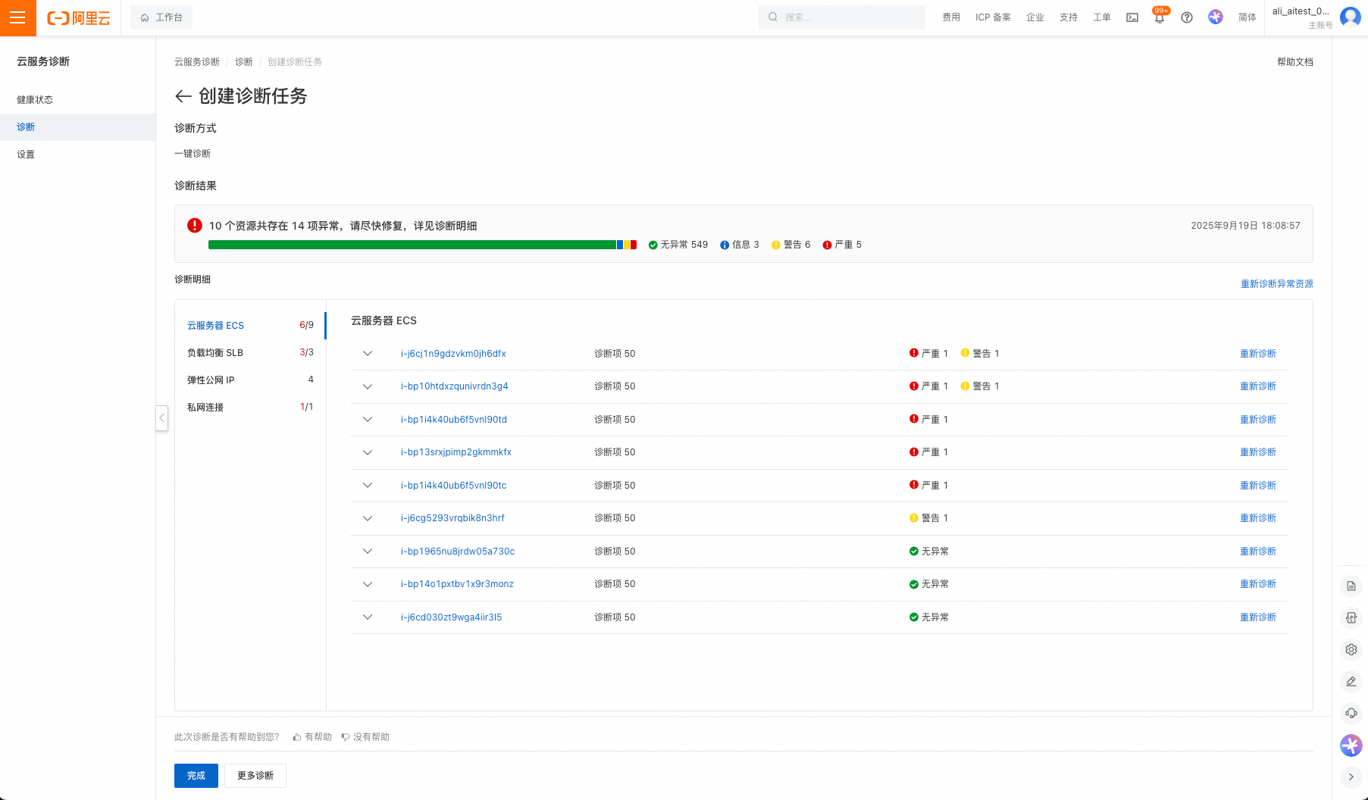Open 设置 in the sidebar
This screenshot has height=800, width=1368.
pyautogui.click(x=77, y=155)
